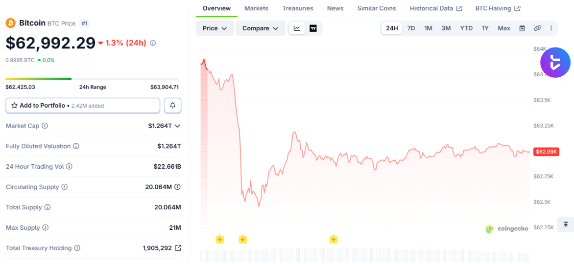The image size is (574, 264).
Task: Open Total Treasury Holding external link icon
Action: click(178, 248)
